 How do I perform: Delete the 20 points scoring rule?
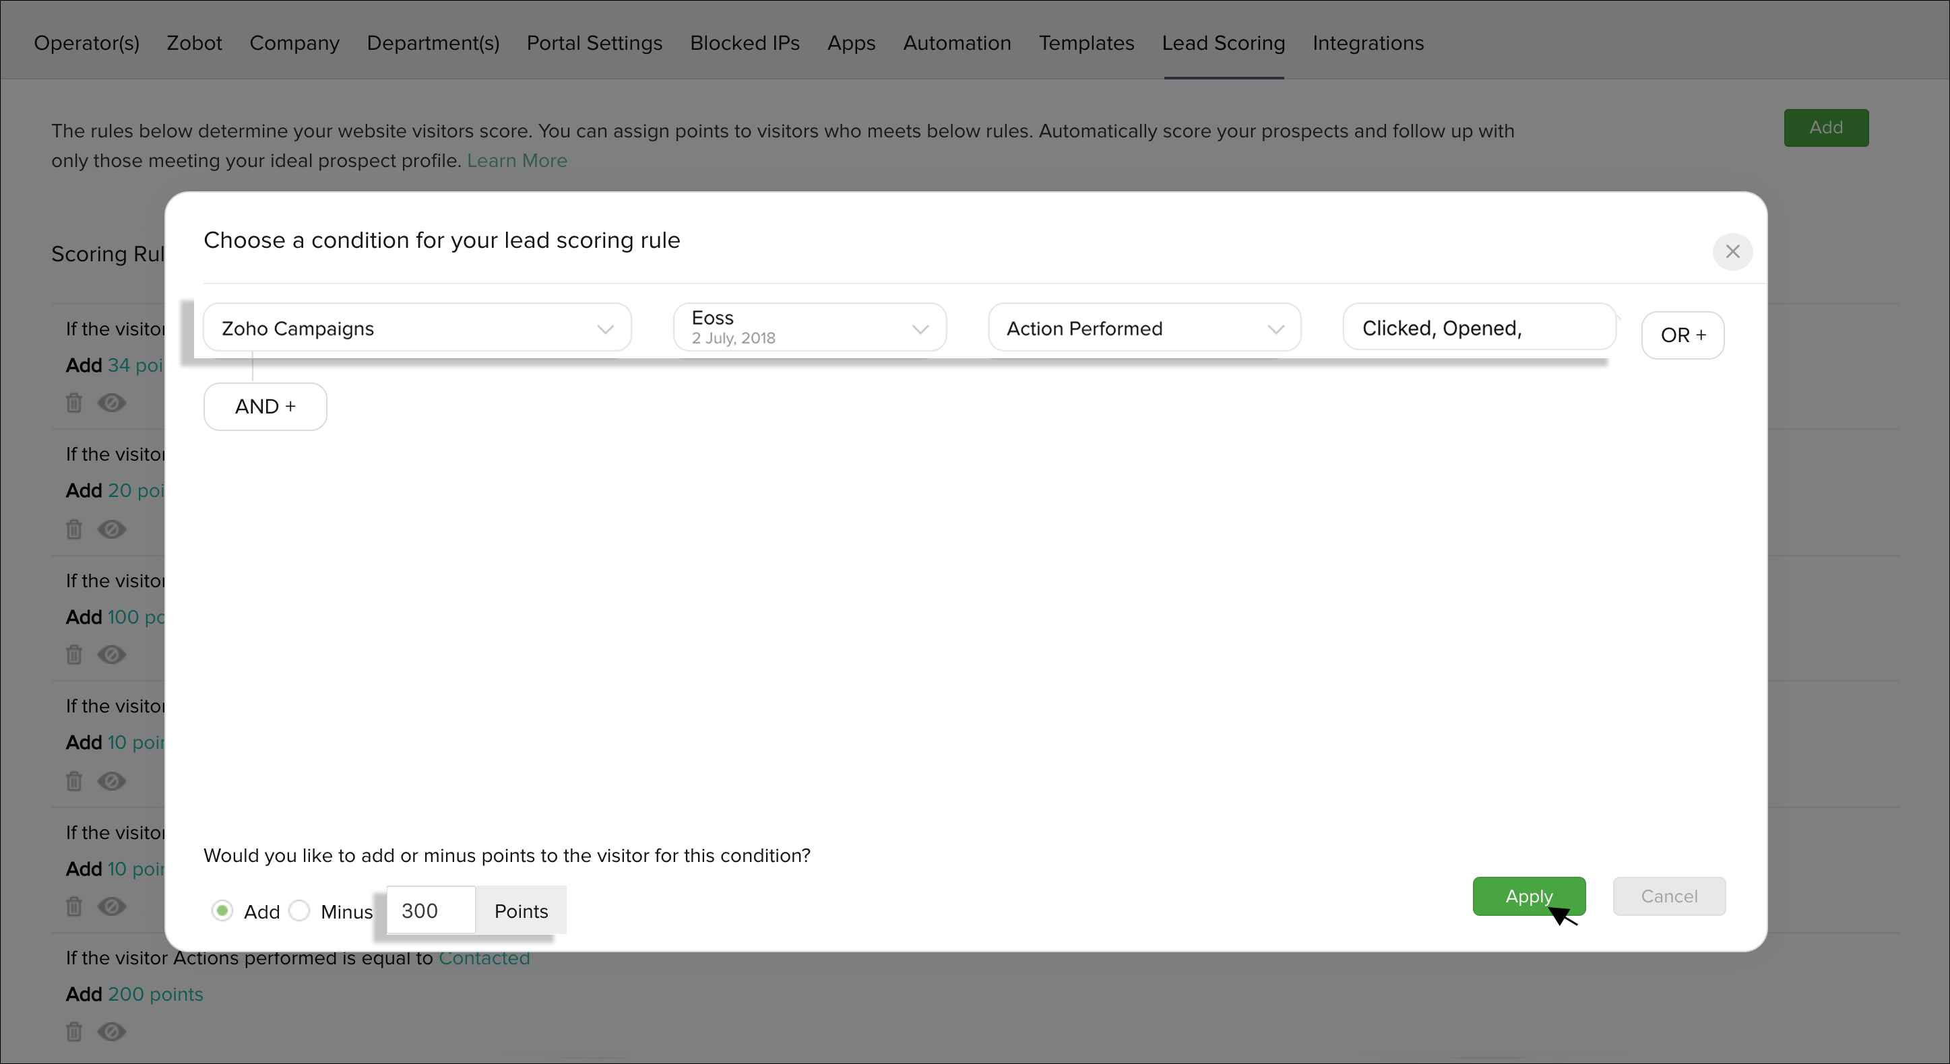(74, 529)
